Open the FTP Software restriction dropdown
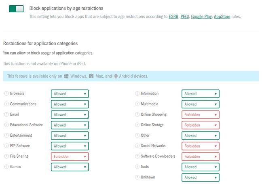Image resolution: width=262 pixels, height=184 pixels. tap(70, 146)
